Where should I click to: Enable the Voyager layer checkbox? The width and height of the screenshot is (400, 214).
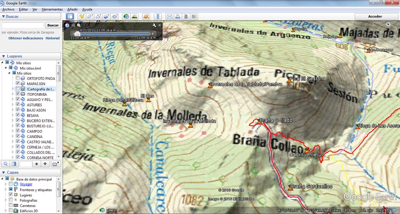click(10, 184)
